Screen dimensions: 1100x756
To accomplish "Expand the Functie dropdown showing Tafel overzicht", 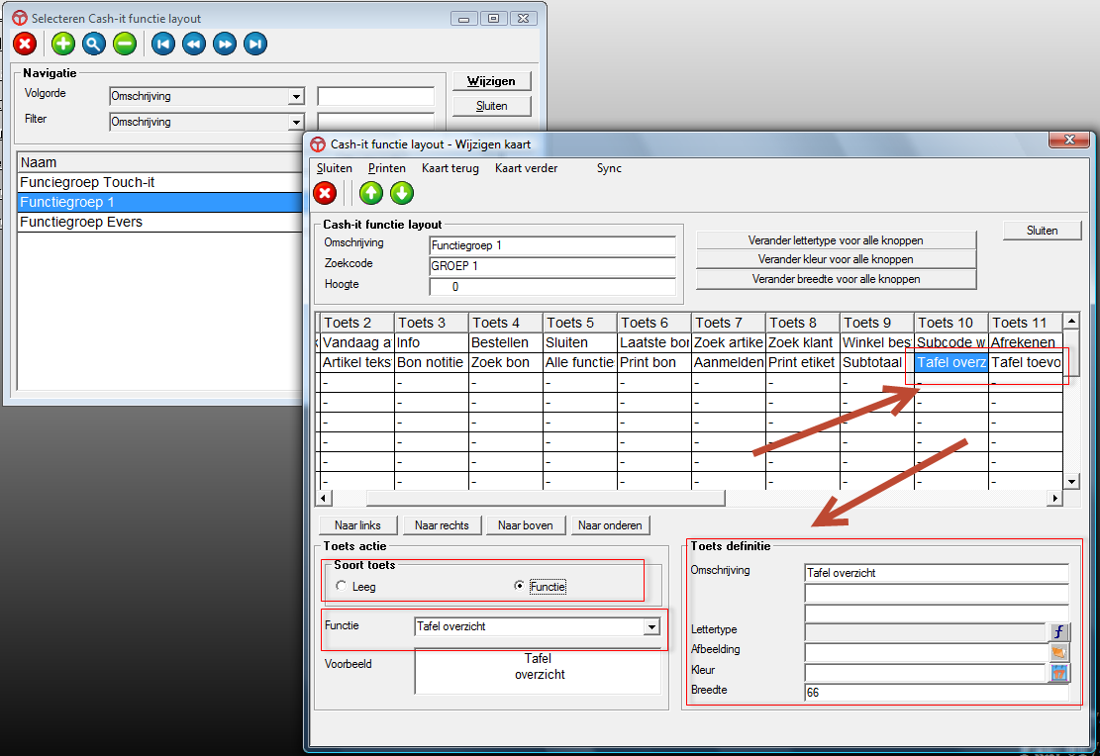I will click(651, 626).
